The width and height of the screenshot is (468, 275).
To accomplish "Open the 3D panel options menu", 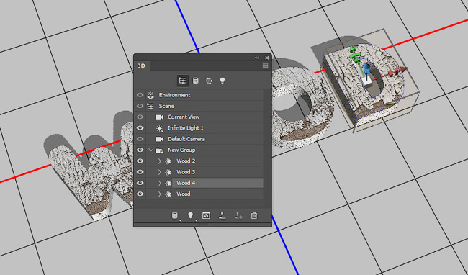I will (266, 66).
